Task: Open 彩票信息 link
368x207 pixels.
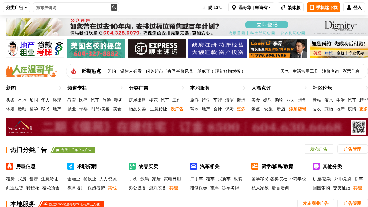Action: point(351,71)
